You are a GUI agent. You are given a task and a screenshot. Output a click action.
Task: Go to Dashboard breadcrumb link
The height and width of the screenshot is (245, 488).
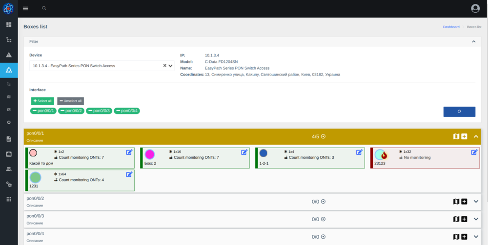pyautogui.click(x=451, y=27)
